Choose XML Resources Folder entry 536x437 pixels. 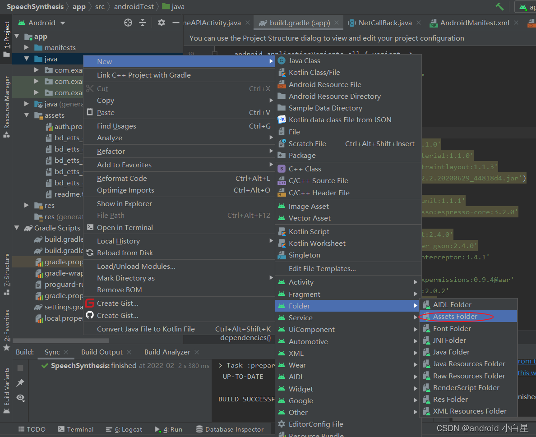[468, 411]
